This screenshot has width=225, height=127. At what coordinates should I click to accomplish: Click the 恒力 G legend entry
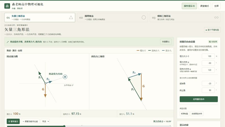pos(141,51)
